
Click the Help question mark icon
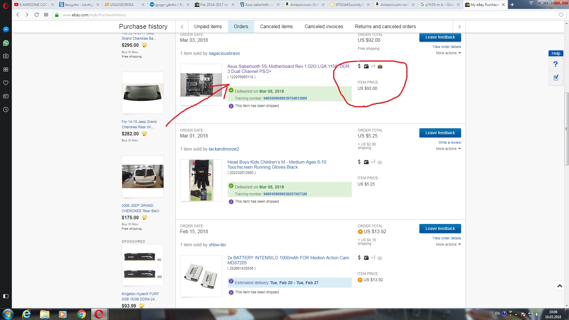coord(555,64)
